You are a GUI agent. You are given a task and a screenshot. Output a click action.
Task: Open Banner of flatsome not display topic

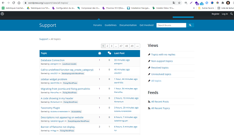coord(58,127)
